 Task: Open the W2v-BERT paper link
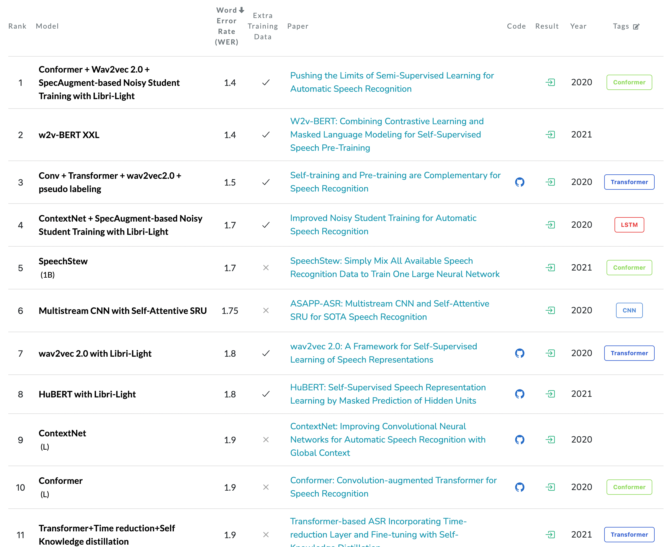(x=386, y=135)
